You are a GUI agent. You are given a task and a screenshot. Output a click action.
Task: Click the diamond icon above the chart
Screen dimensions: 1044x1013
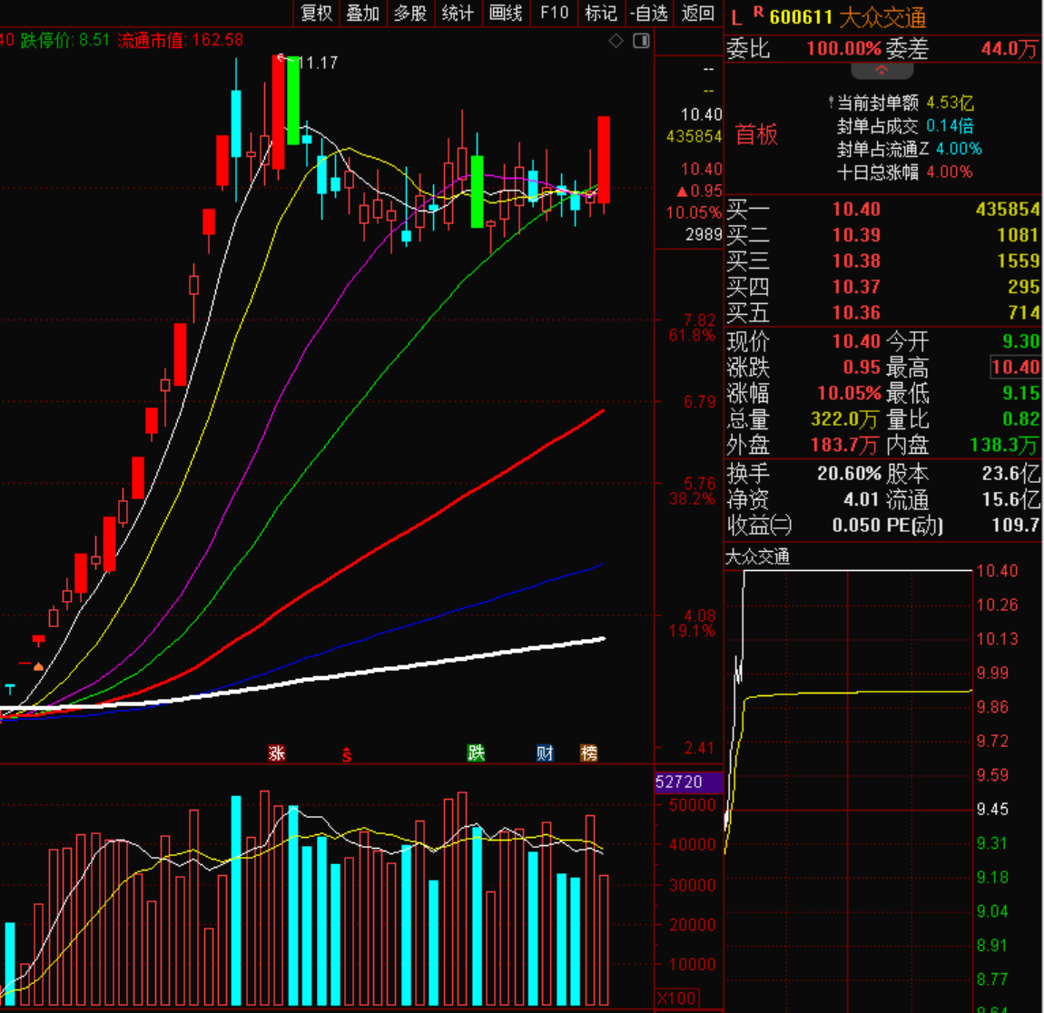tap(616, 41)
